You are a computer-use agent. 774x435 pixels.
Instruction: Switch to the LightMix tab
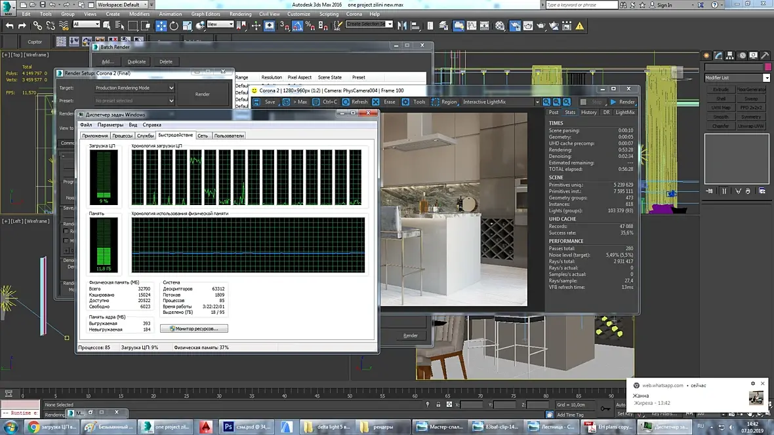coord(624,112)
